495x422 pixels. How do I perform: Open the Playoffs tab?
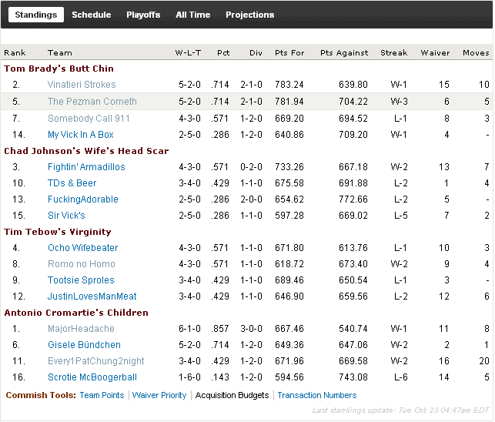tap(143, 15)
